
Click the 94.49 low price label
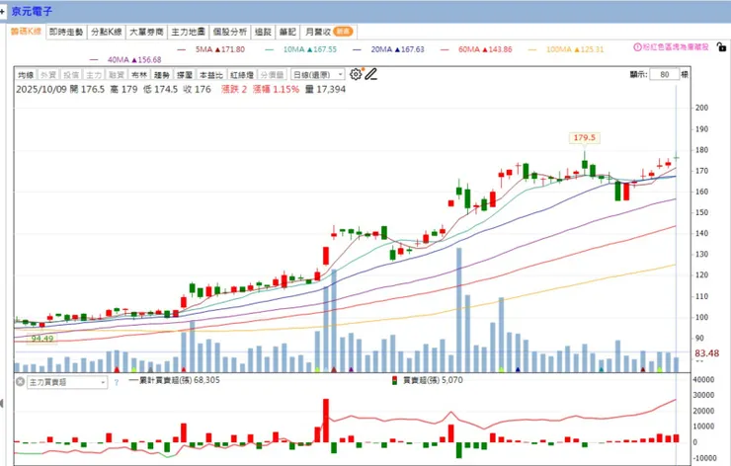(41, 339)
